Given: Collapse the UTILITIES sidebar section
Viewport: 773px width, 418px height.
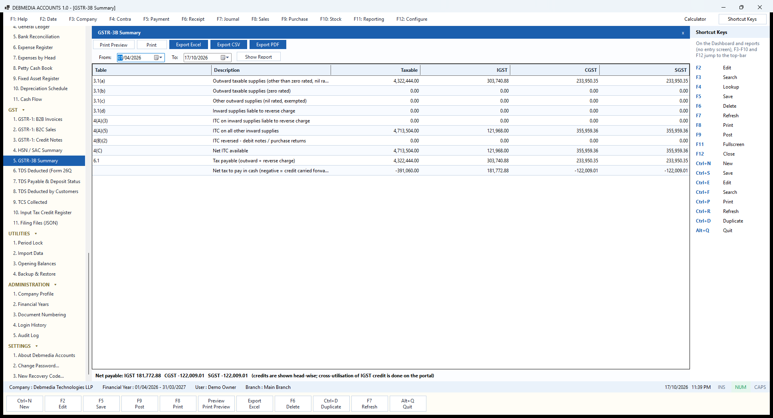Looking at the screenshot, I should 36,234.
